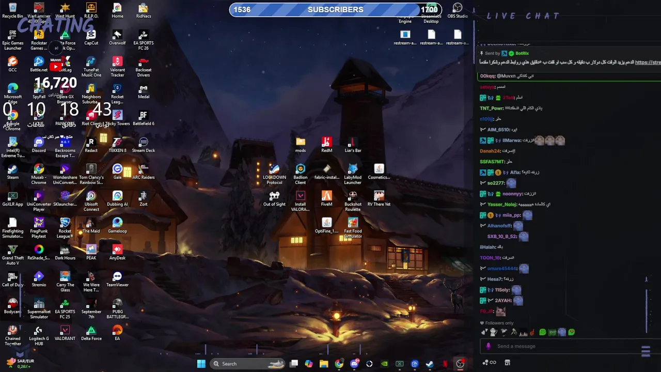This screenshot has width=661, height=372.
Task: Launch OBS Studio desktop shortcut
Action: (x=458, y=10)
